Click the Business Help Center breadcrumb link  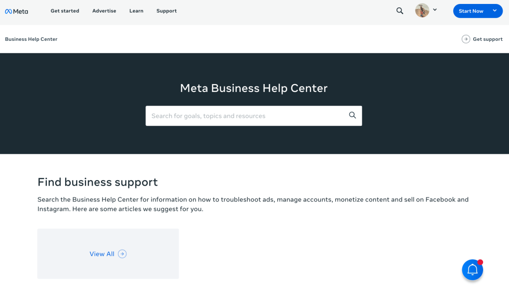[31, 39]
